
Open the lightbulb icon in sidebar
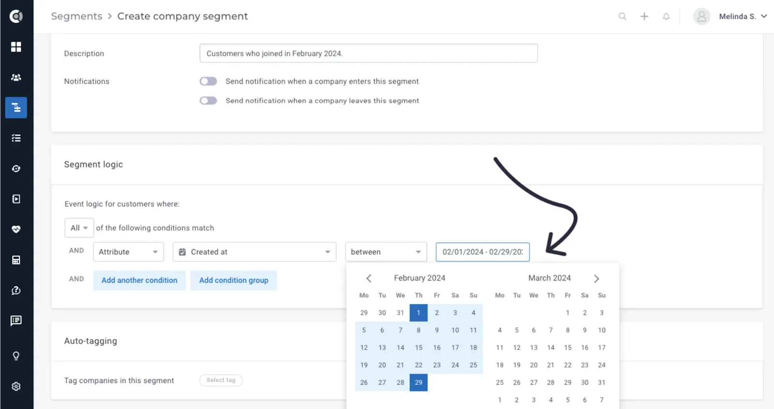point(16,356)
